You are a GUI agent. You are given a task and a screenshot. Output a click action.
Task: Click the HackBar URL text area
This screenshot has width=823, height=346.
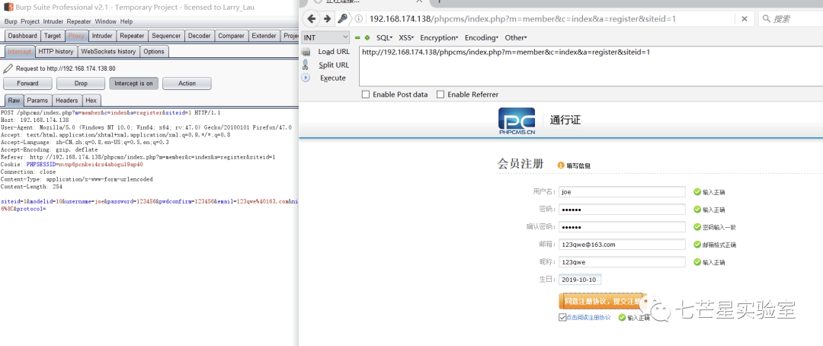click(x=591, y=66)
